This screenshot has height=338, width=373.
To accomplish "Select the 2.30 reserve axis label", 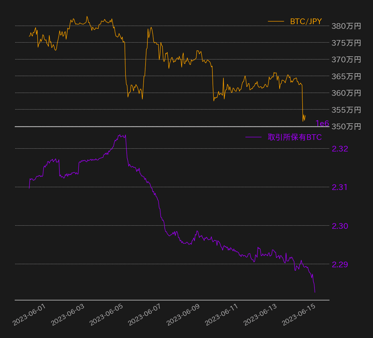I will (x=340, y=226).
